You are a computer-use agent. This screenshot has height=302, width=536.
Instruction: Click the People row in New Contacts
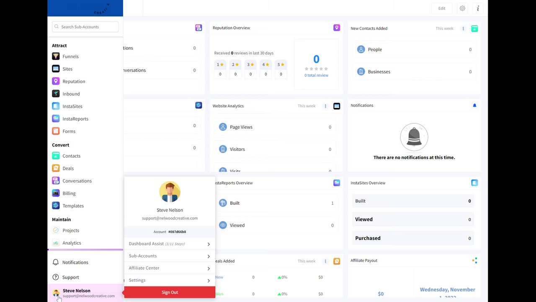tap(414, 49)
